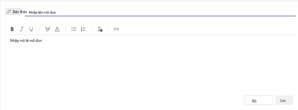
Task: Insert a hyperlink with the link icon
Action: pos(116,29)
